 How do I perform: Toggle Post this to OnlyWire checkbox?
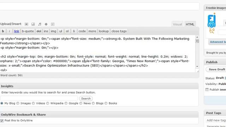[2, 121]
